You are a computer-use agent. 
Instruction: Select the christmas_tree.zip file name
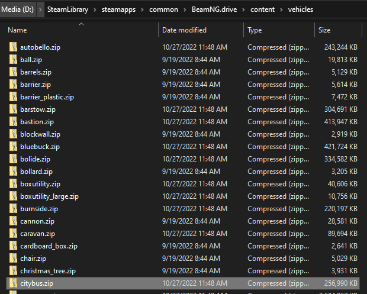[48, 270]
